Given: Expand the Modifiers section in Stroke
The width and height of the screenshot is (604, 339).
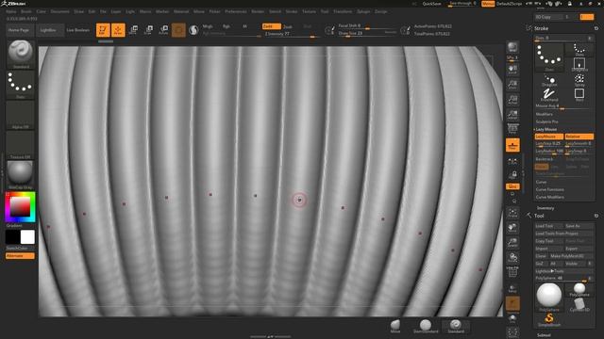Looking at the screenshot, I should click(x=544, y=114).
